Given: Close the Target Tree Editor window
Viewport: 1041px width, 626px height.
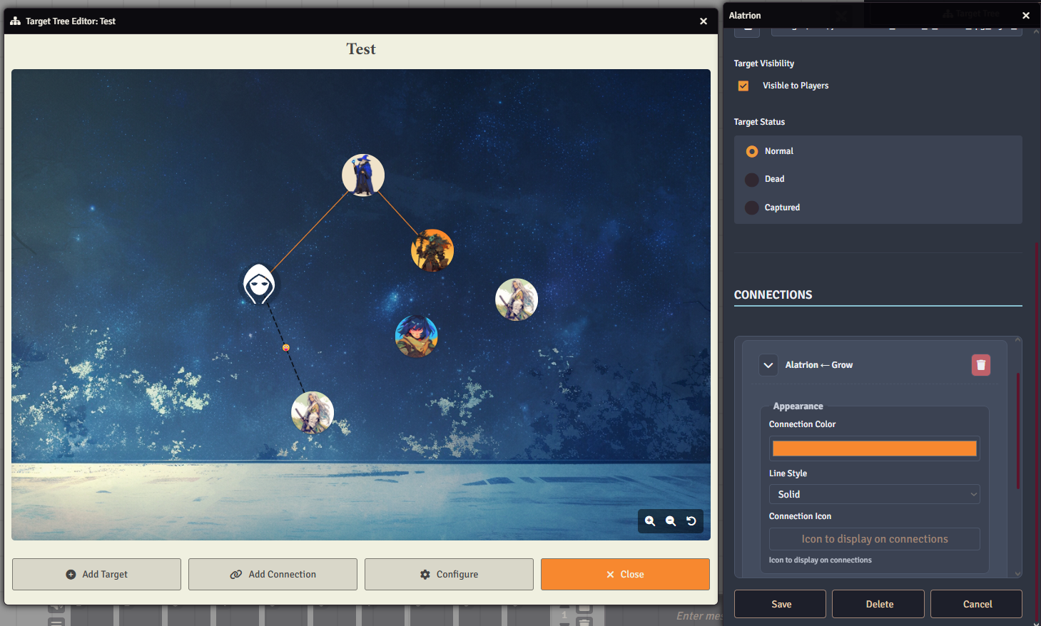Looking at the screenshot, I should pyautogui.click(x=704, y=21).
